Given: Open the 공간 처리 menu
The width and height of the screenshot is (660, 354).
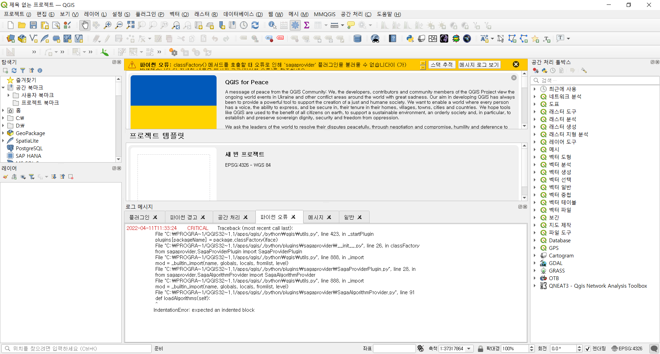Looking at the screenshot, I should click(x=356, y=14).
